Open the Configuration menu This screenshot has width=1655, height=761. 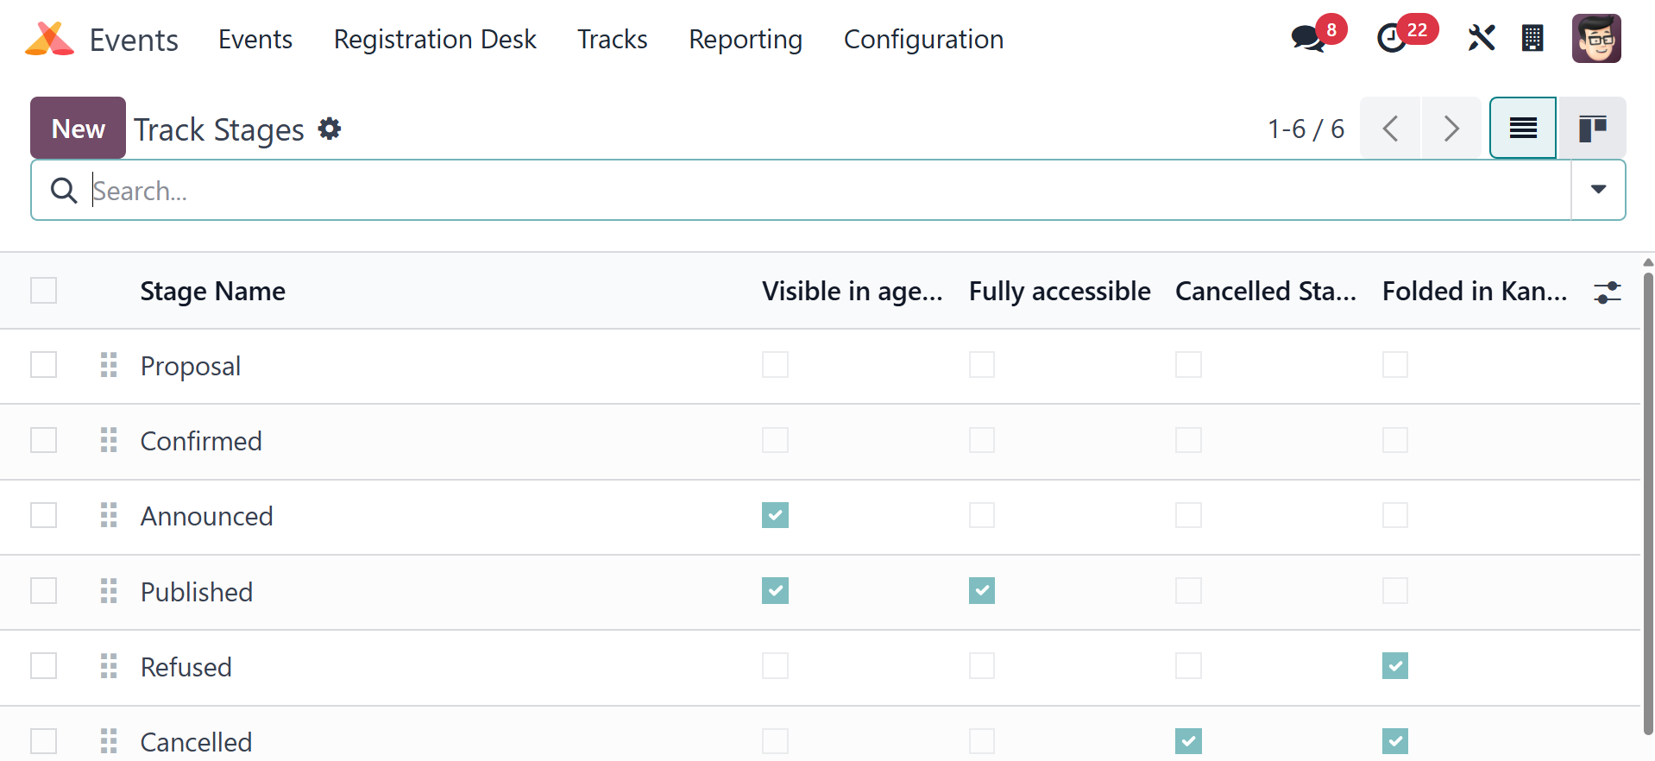click(x=923, y=40)
